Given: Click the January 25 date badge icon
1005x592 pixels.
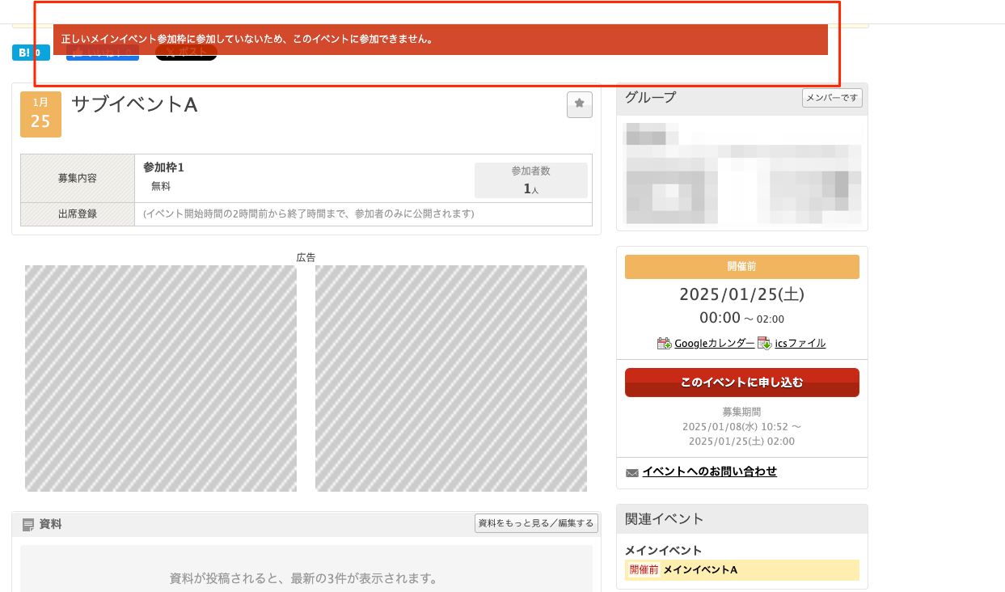Looking at the screenshot, I should coord(40,114).
